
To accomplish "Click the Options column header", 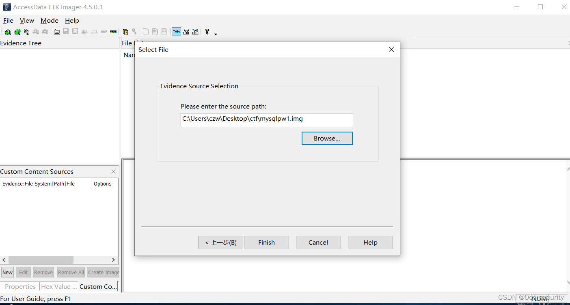I will 104,183.
